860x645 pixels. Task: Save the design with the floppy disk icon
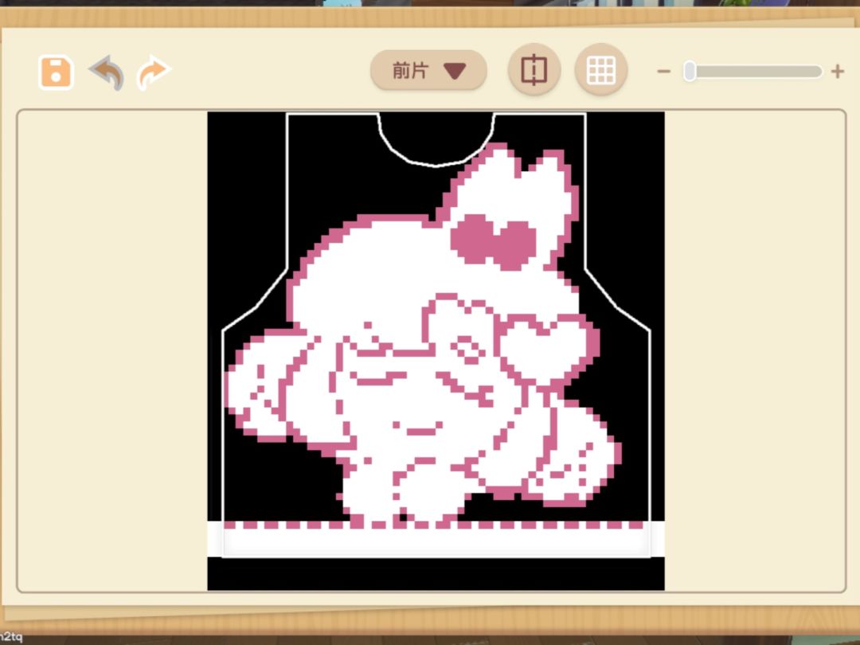[56, 72]
